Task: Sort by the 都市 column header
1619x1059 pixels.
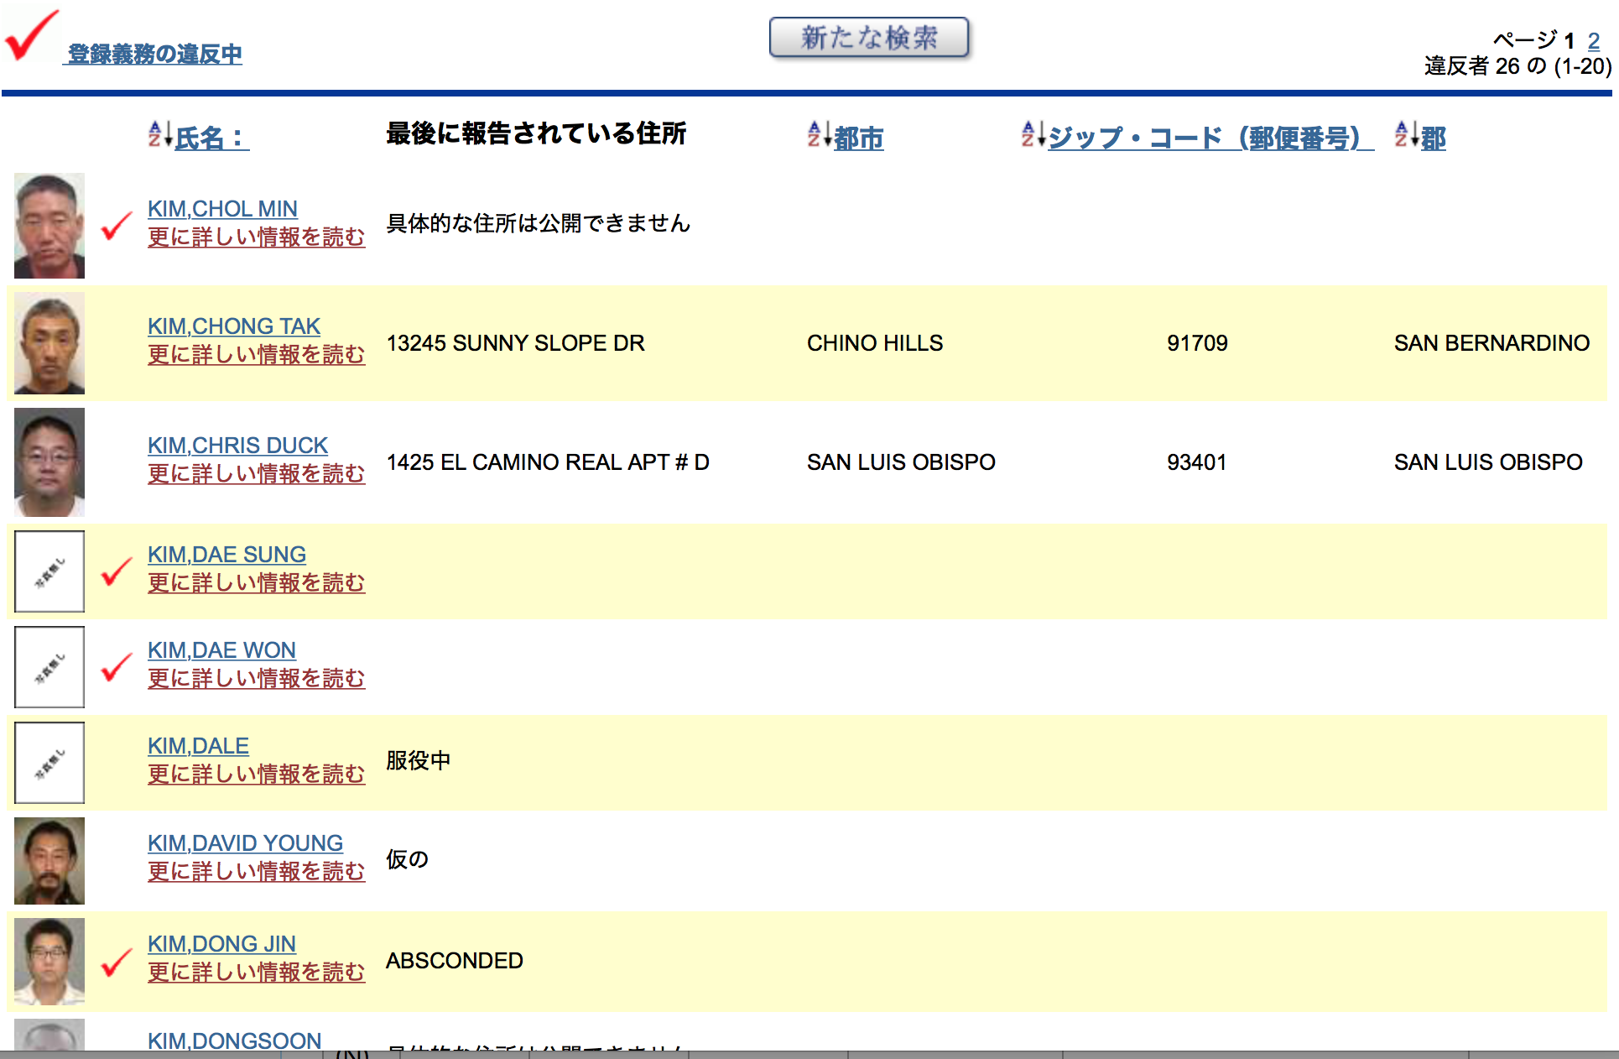Action: coord(859,138)
